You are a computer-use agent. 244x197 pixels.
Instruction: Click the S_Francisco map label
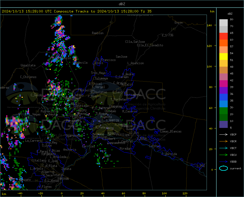[x=107, y=60]
